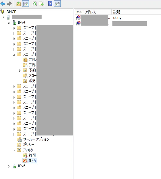The image size is (161, 179).
Task: Select サーバー オプション
Action: [36, 139]
